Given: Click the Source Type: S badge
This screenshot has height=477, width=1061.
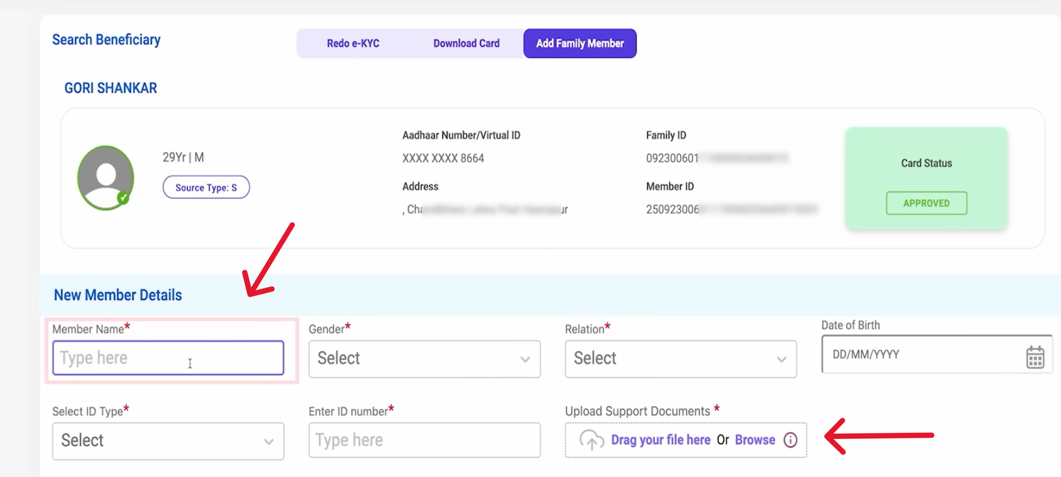Looking at the screenshot, I should [206, 187].
